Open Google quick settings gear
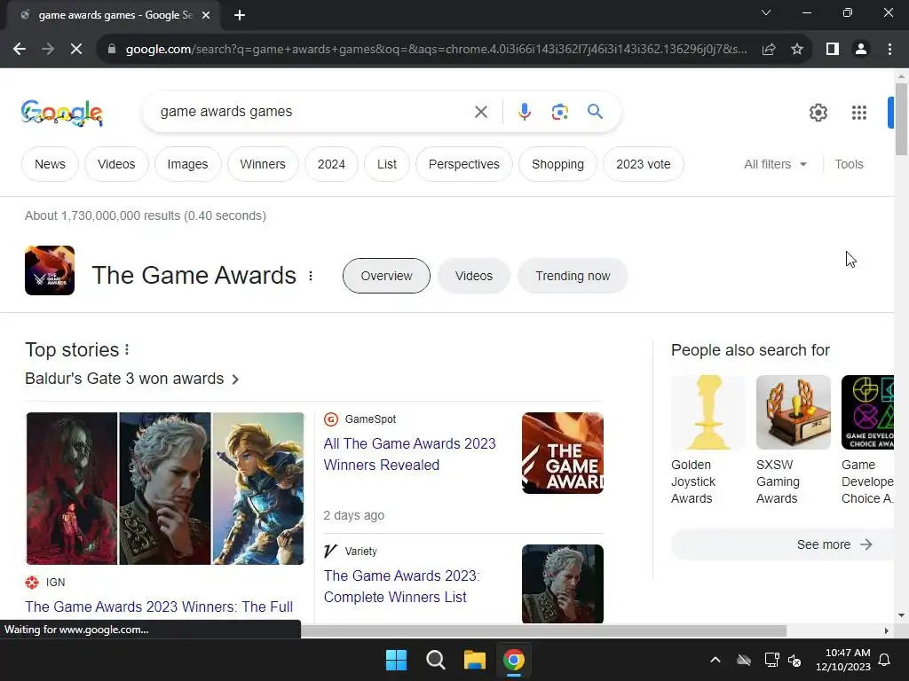The height and width of the screenshot is (681, 909). point(818,113)
